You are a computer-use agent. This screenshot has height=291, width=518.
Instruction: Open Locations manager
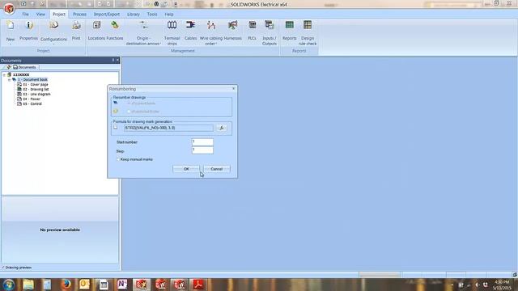(96, 32)
